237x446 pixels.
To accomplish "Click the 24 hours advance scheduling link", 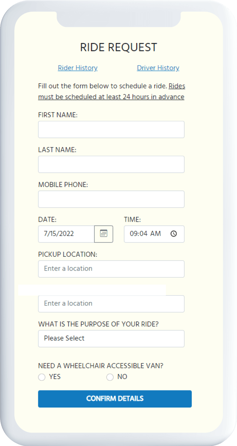I will pyautogui.click(x=111, y=97).
